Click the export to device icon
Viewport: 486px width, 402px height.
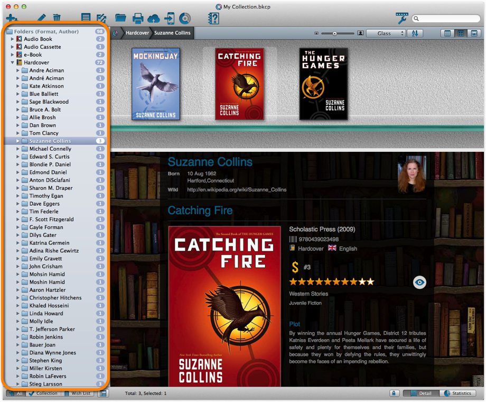pyautogui.click(x=170, y=19)
